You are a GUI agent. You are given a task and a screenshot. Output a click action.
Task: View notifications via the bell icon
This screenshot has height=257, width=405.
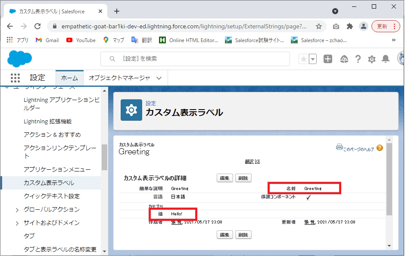coord(386,59)
